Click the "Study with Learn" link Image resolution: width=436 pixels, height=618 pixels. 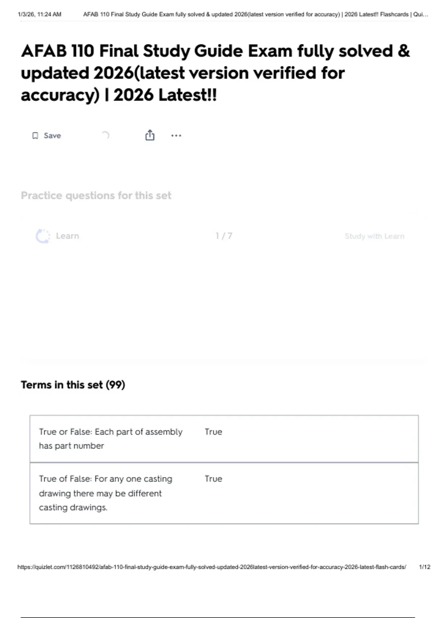tap(374, 236)
